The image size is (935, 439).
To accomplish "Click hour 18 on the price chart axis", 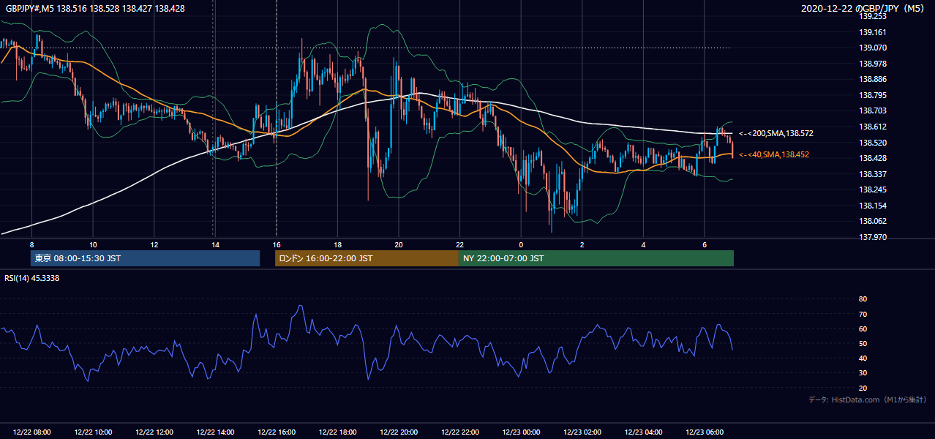I will coord(337,244).
